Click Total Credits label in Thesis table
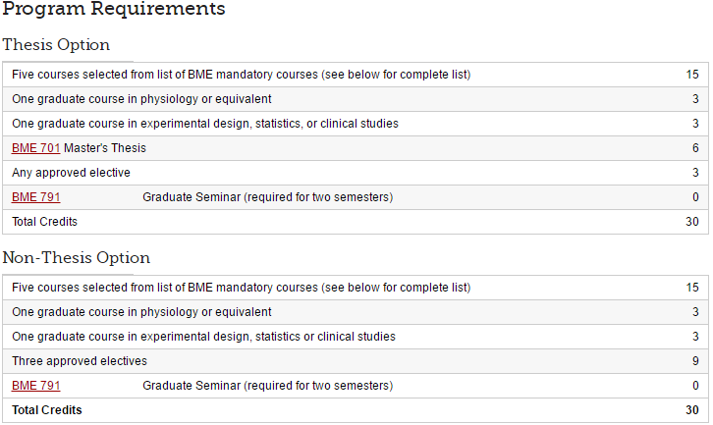Screen dimensions: 713x425 click(44, 222)
